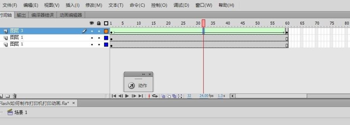Click the blue outline swatch of bottom 图层 1
This screenshot has height=125, width=350.
coord(106,45)
